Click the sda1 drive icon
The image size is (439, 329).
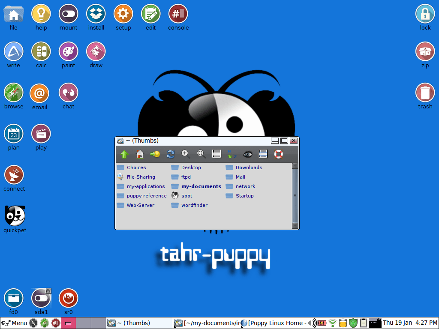click(41, 302)
